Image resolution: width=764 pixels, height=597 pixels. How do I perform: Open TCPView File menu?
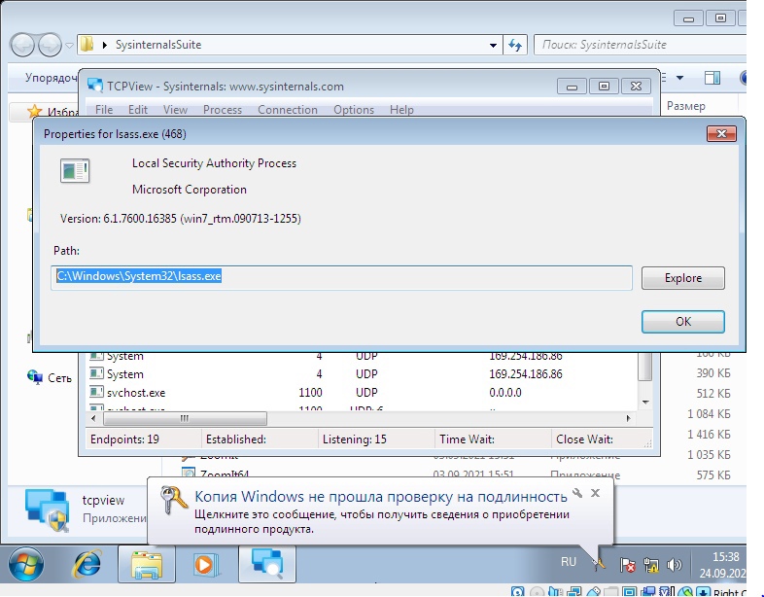pyautogui.click(x=104, y=110)
